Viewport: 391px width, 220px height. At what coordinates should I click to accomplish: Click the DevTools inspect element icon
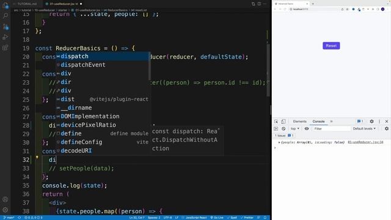(276, 122)
